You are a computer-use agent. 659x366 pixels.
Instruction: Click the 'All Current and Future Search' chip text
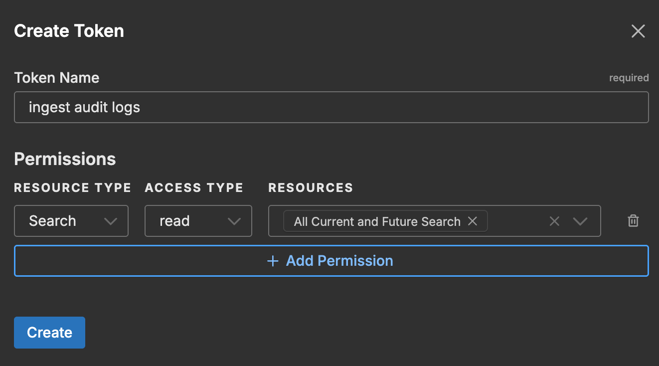coord(377,221)
